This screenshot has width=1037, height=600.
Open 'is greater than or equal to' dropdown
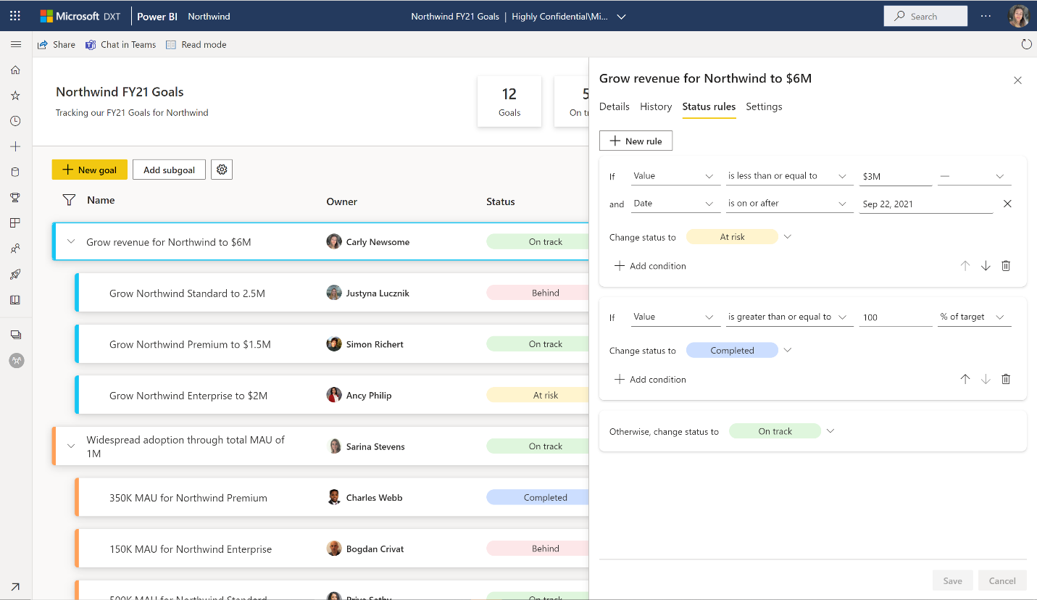click(789, 317)
